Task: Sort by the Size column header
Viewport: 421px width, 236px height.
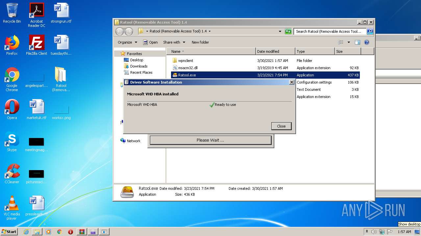Action: 348,51
